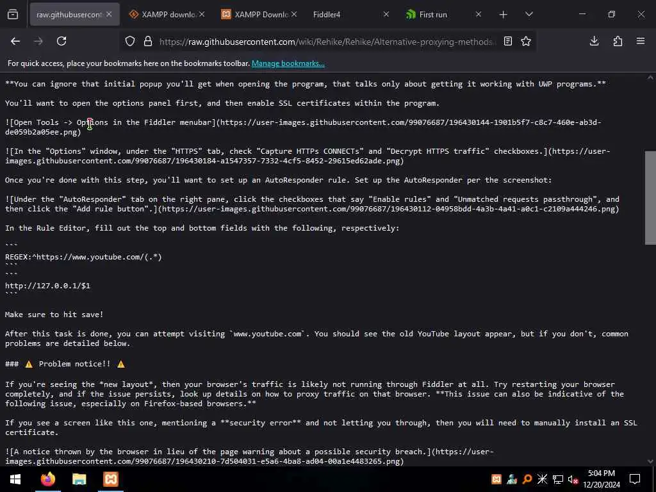This screenshot has height=492, width=656.
Task: Click the "After this task is done" sentence
Action: (316, 338)
